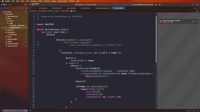Open the Product menu

(x=47, y=1)
